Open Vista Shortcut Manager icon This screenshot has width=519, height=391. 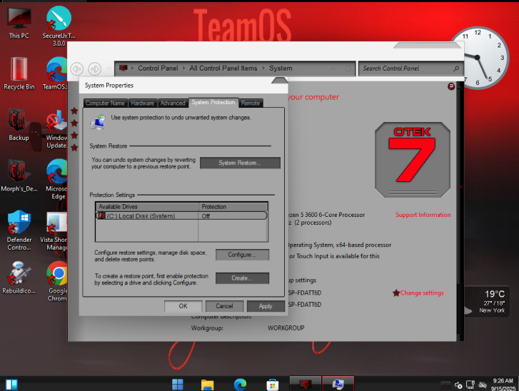pyautogui.click(x=54, y=232)
